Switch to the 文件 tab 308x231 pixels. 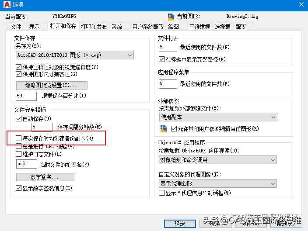coord(16,27)
